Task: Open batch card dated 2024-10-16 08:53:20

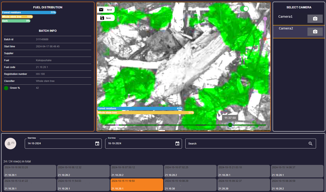Action: pyautogui.click(x=30, y=171)
